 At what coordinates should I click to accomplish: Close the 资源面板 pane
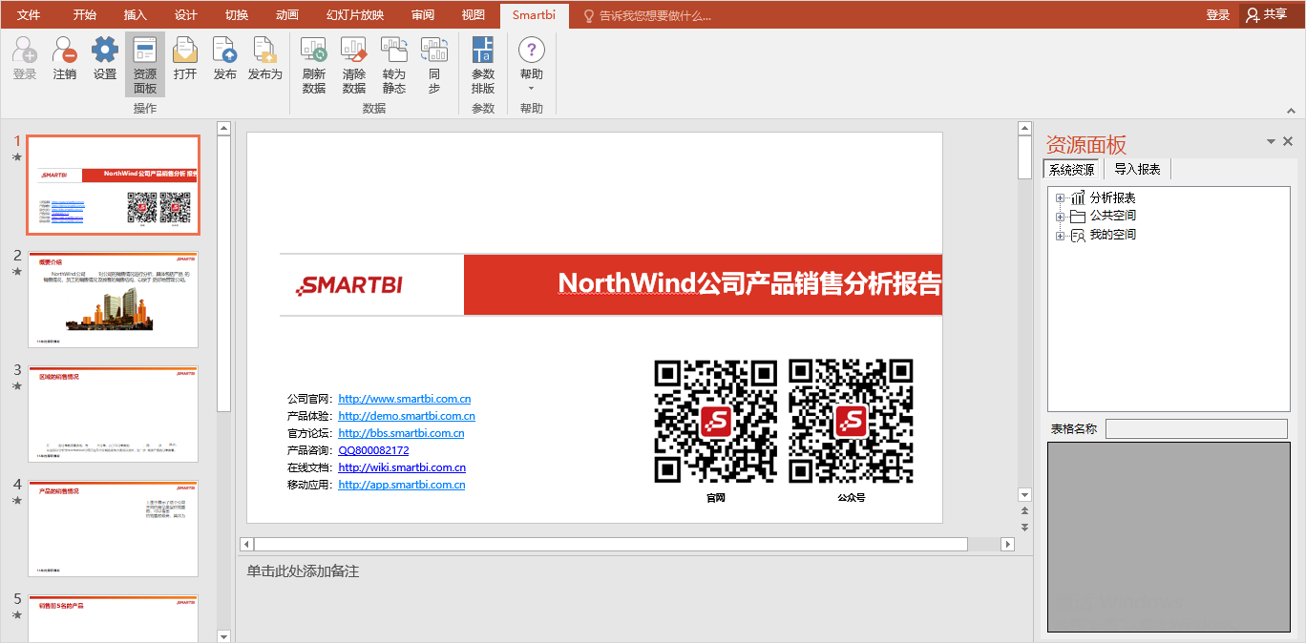click(x=1288, y=141)
